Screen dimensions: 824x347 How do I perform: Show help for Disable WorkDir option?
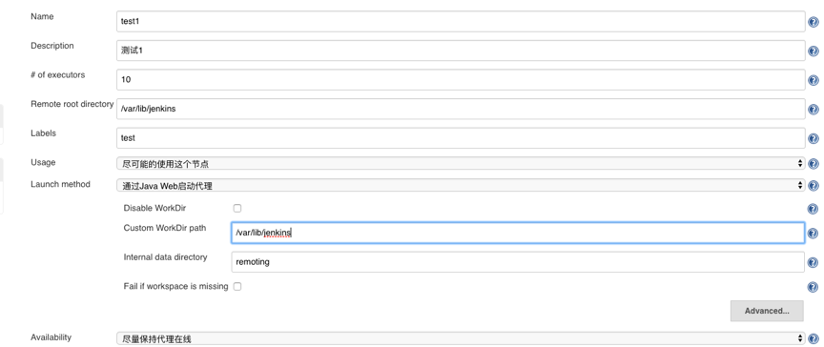point(813,209)
